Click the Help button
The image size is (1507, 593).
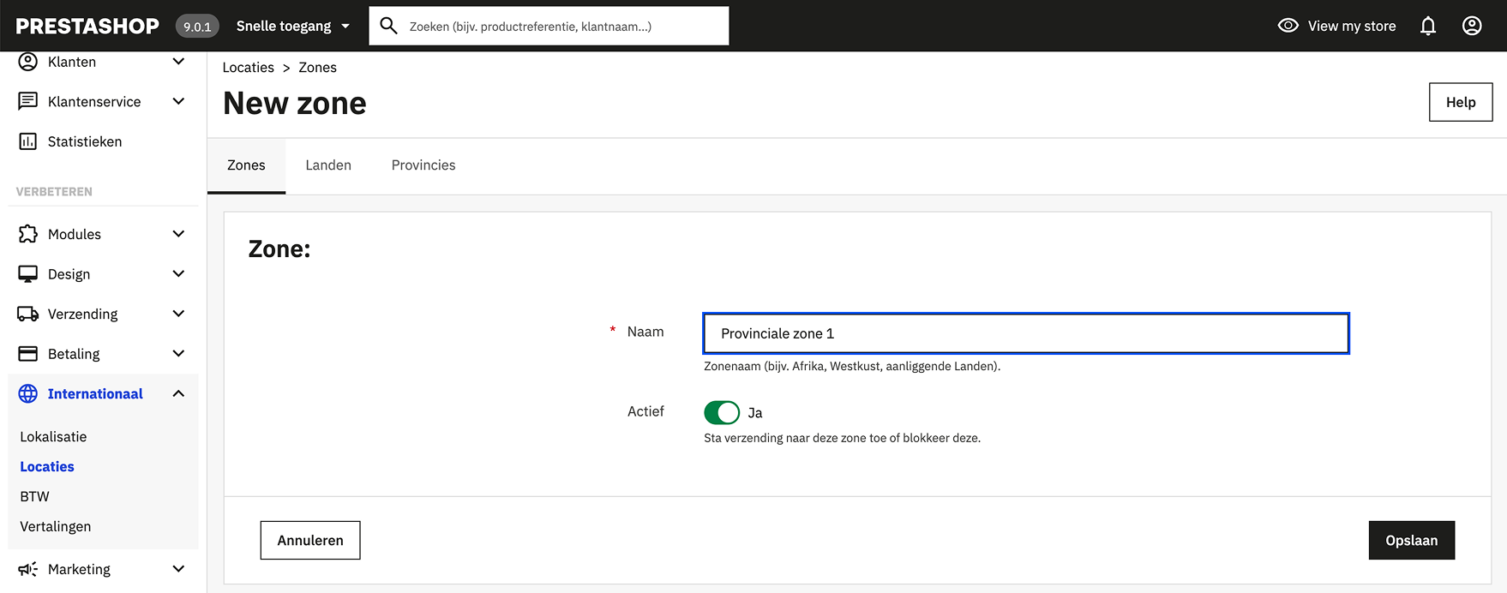[x=1461, y=102]
